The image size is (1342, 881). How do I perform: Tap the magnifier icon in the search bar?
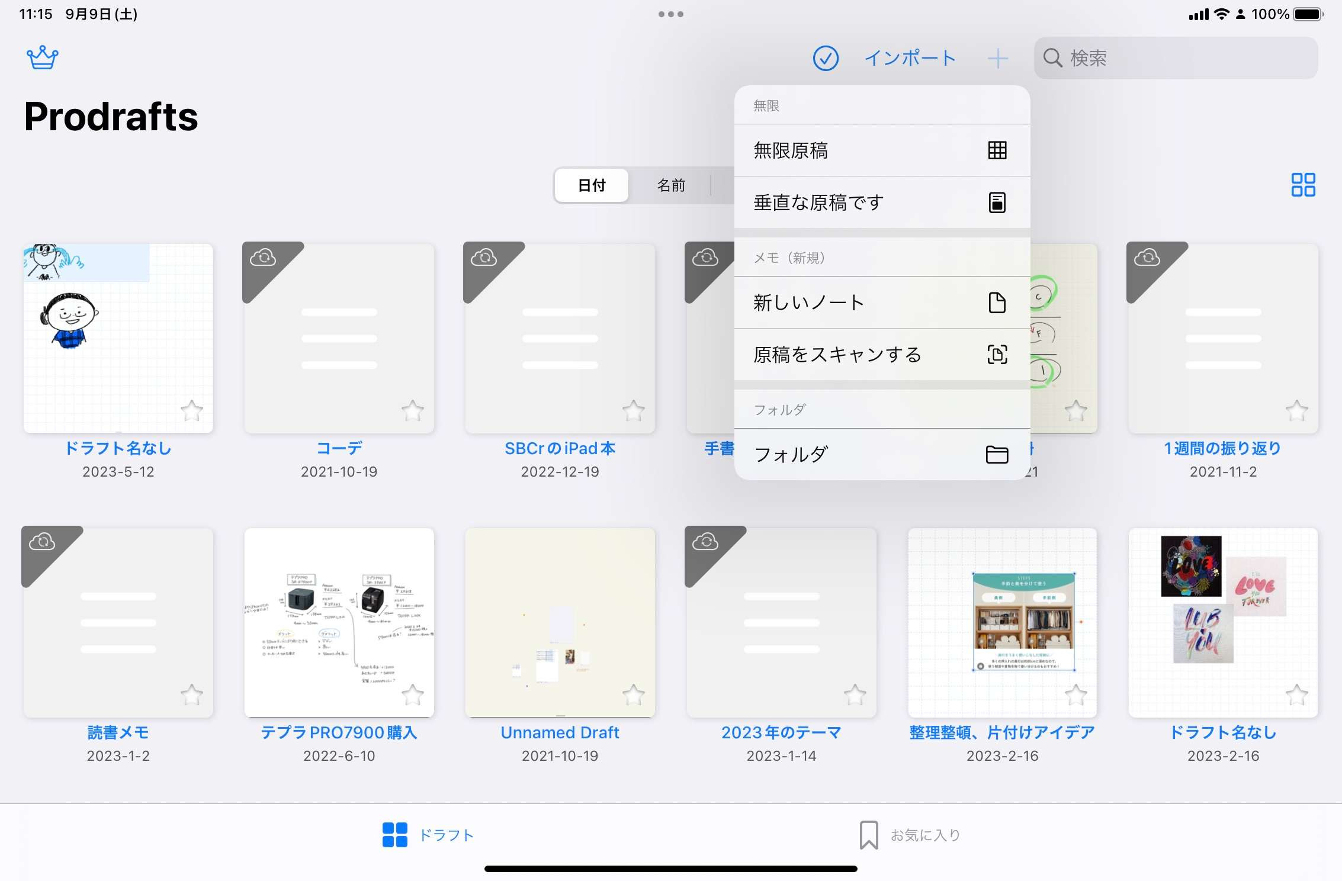(1053, 57)
